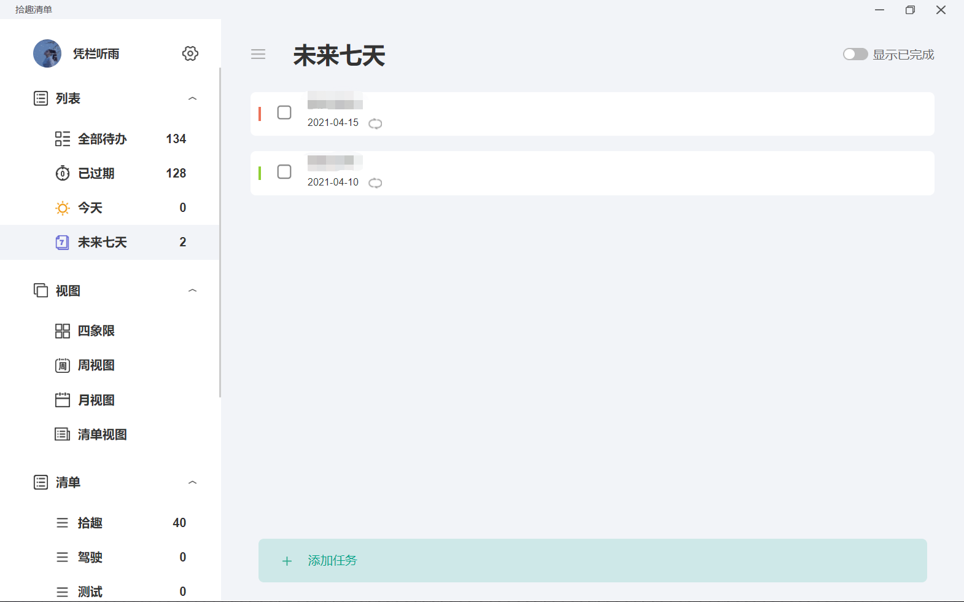Click the hamburger menu icon beside title
This screenshot has width=964, height=602.
tap(258, 54)
